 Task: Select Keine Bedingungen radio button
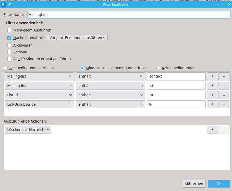pos(158,68)
